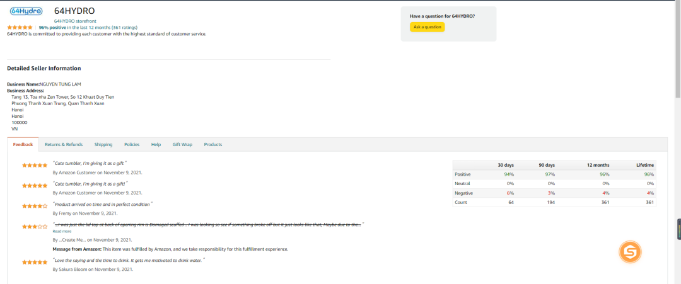
Task: Click Business Name NGUYEN TUNG LAM text
Action: click(x=44, y=84)
